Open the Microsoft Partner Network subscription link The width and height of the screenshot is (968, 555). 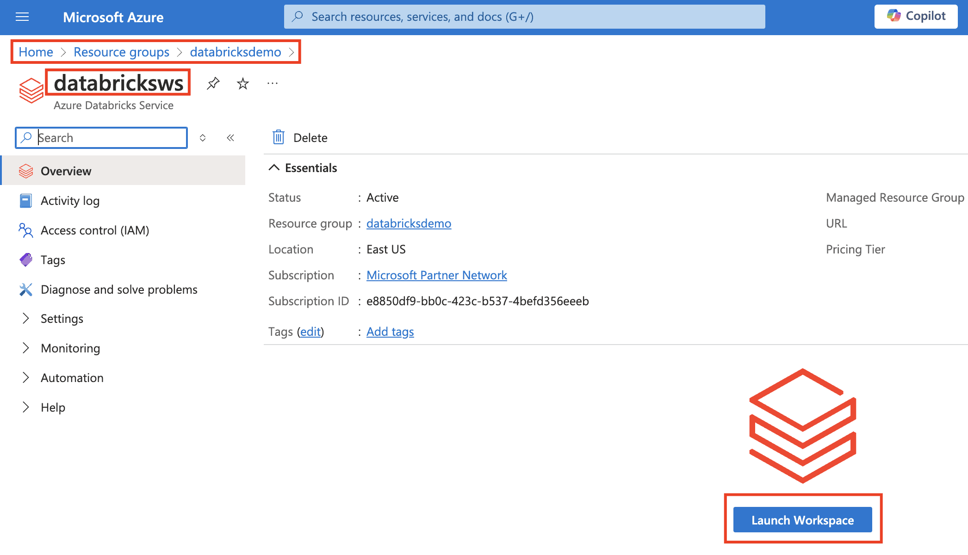[x=436, y=275]
